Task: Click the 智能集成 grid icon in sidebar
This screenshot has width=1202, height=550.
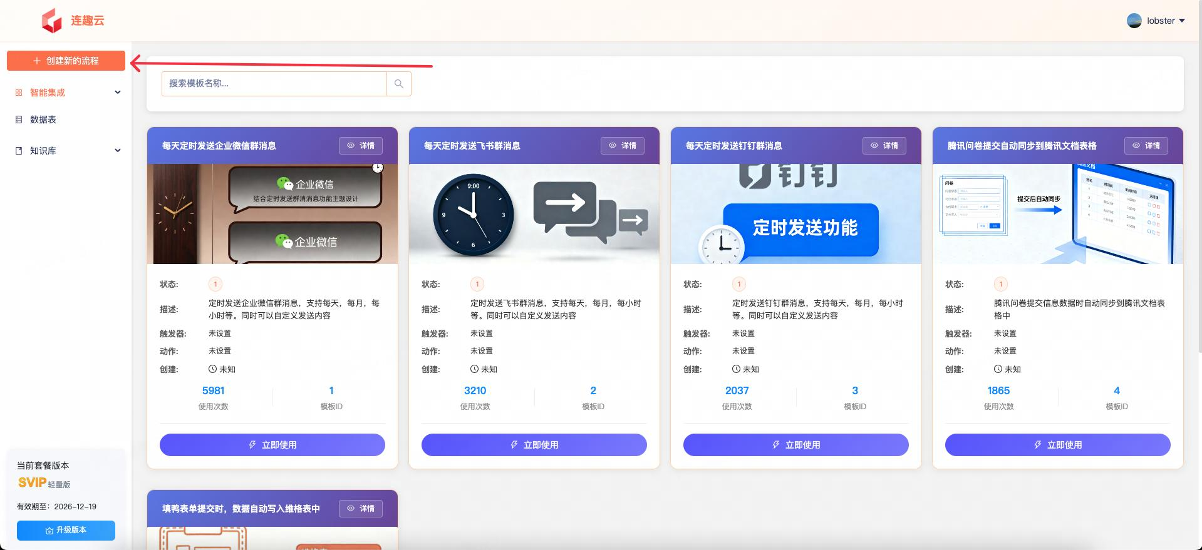Action: pyautogui.click(x=19, y=93)
